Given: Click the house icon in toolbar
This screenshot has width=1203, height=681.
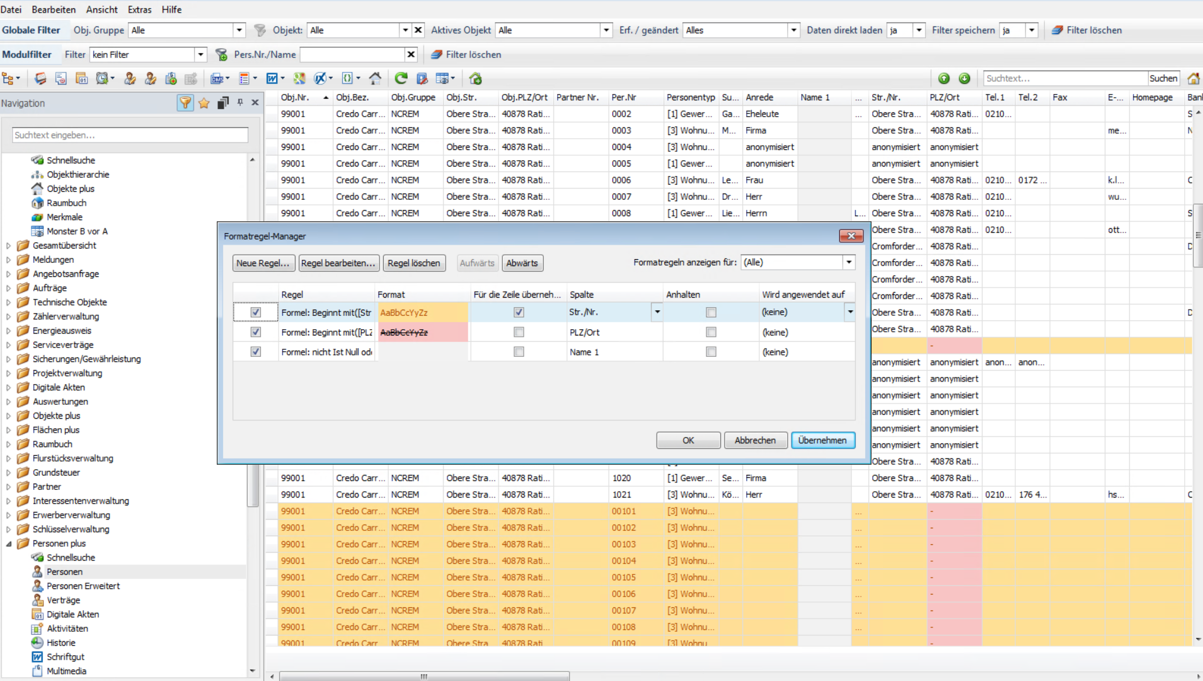Looking at the screenshot, I should [x=375, y=78].
